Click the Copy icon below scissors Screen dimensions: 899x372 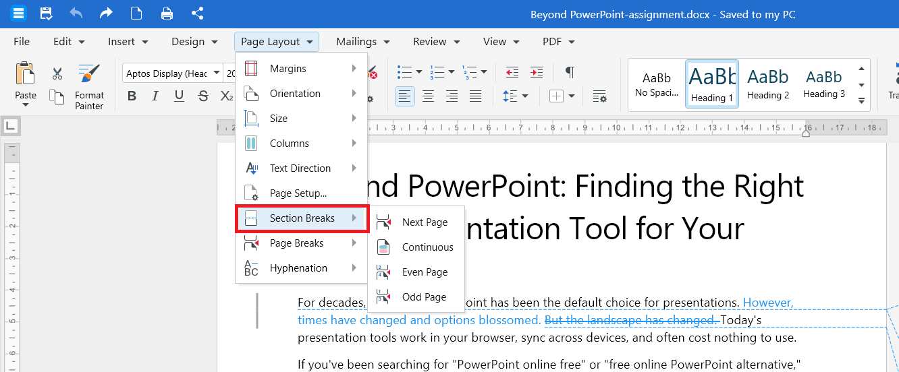(x=57, y=96)
